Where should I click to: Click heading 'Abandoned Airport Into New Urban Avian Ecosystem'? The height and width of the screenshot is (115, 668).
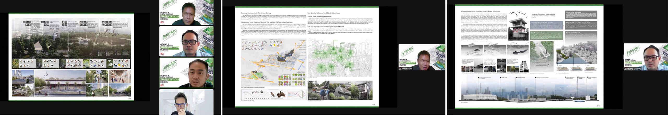click(x=480, y=11)
